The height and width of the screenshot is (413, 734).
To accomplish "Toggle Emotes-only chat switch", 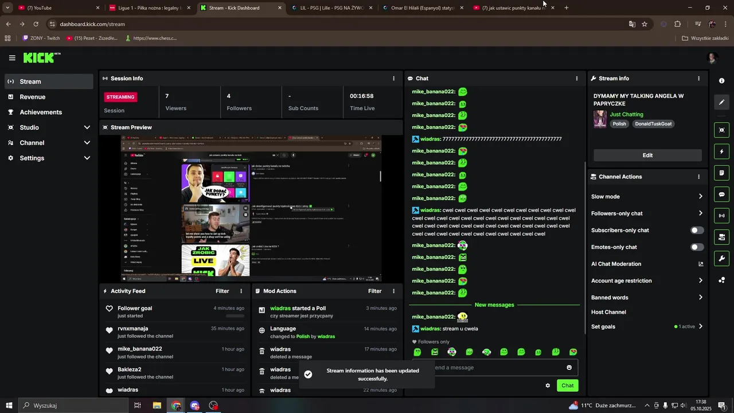I will (697, 247).
